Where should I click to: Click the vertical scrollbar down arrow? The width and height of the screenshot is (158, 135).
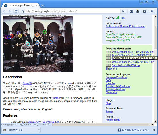click(155, 121)
